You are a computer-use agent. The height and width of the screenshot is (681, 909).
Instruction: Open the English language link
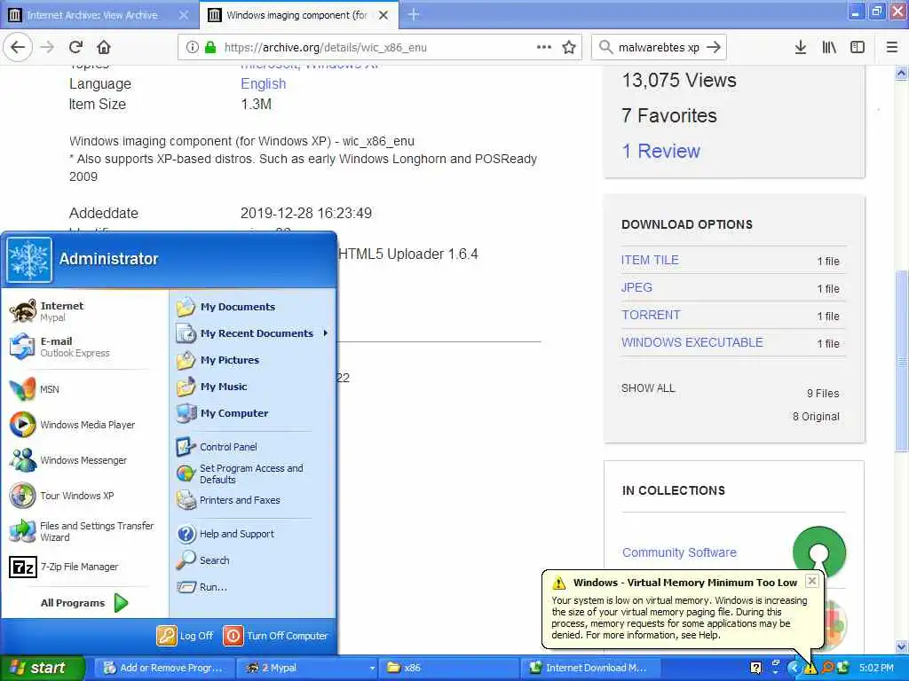pos(263,84)
